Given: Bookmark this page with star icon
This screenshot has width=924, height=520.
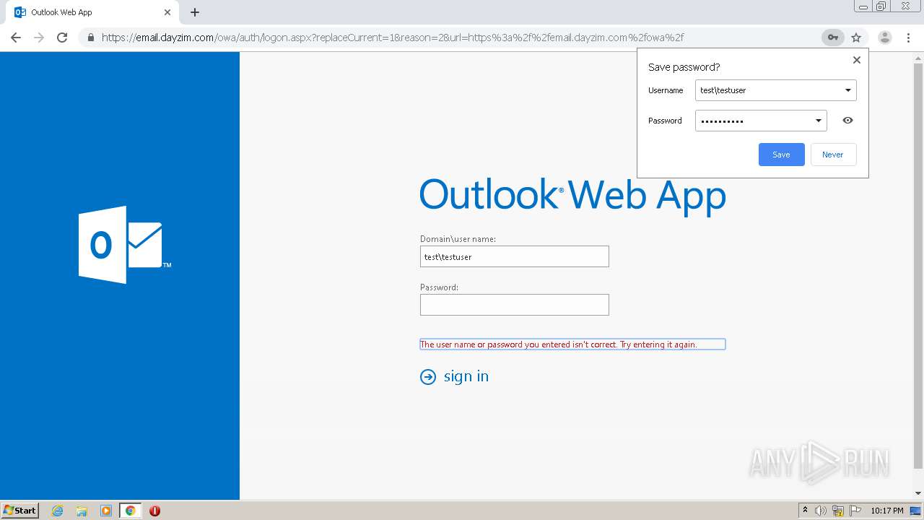Looking at the screenshot, I should [x=856, y=38].
